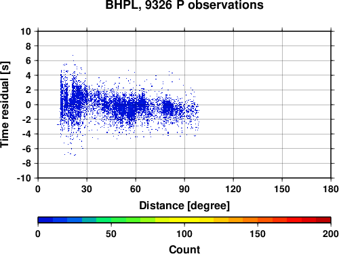Image resolution: width=339 pixels, height=254 pixels.
Task: Click the dark red colorbar segment nearest the 200 tick
Action: tap(323, 220)
